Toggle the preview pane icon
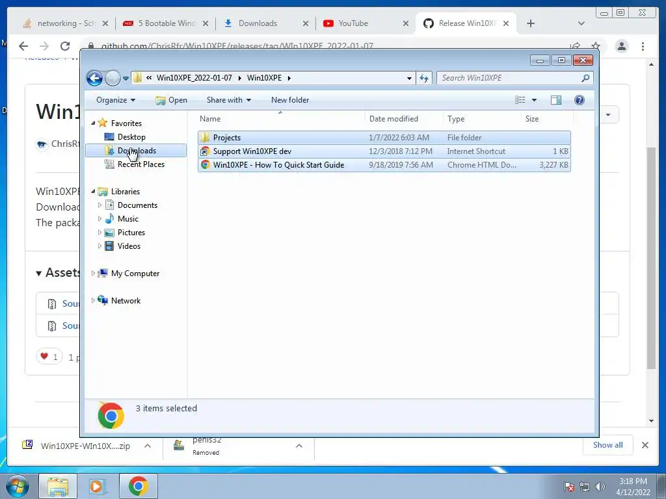666x499 pixels. pyautogui.click(x=556, y=100)
